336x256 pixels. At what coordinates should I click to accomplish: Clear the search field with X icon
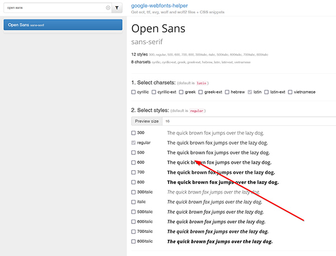click(108, 8)
